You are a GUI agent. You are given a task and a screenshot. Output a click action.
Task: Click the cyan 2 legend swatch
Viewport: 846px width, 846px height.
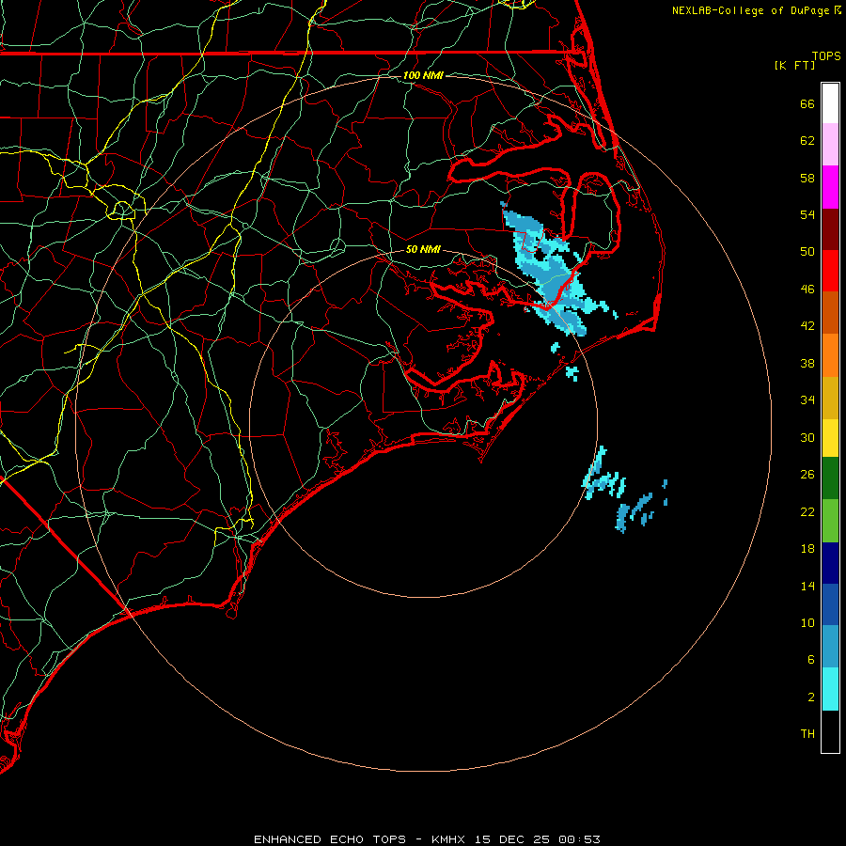(x=830, y=690)
